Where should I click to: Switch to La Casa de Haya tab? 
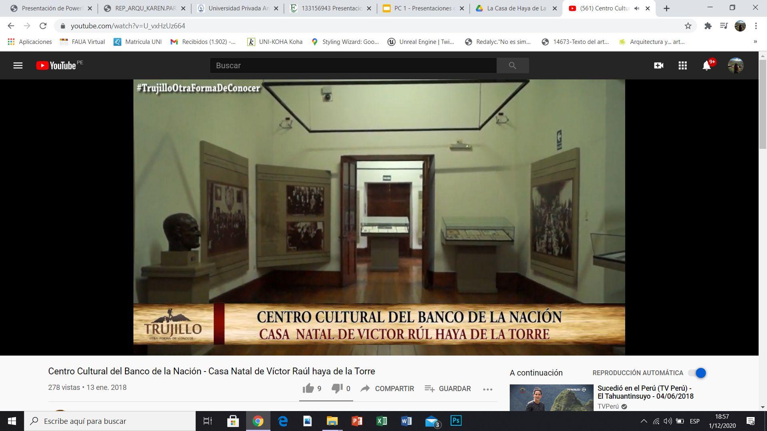[x=517, y=8]
